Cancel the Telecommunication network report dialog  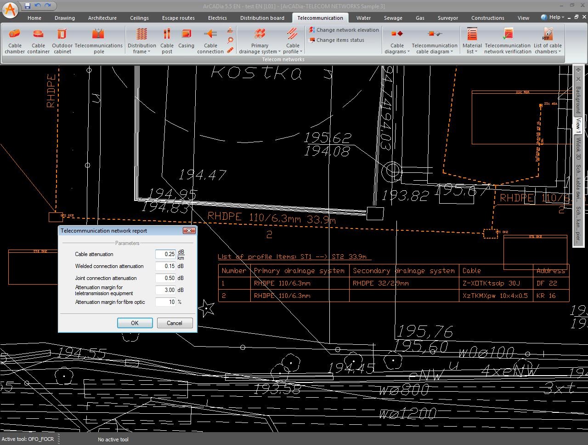tap(174, 323)
